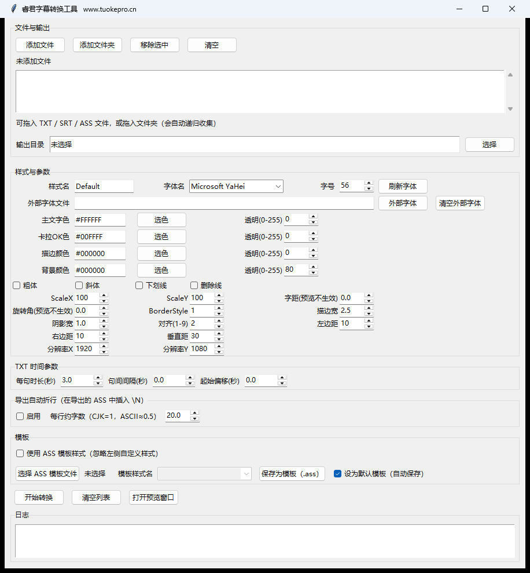Open color picker for 卡拉OK色
Viewport: 530px width, 573px height.
pos(161,236)
